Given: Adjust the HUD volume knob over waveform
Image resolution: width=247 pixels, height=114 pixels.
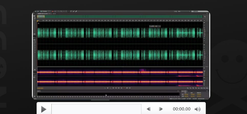Looking at the screenshot, I should (x=153, y=26).
